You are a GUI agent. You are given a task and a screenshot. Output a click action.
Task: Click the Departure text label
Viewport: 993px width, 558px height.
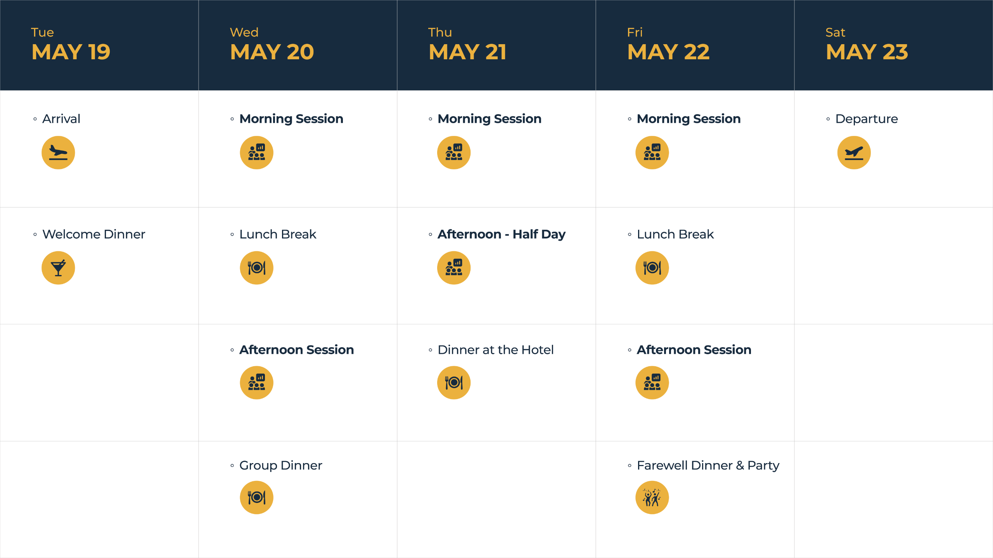click(867, 119)
